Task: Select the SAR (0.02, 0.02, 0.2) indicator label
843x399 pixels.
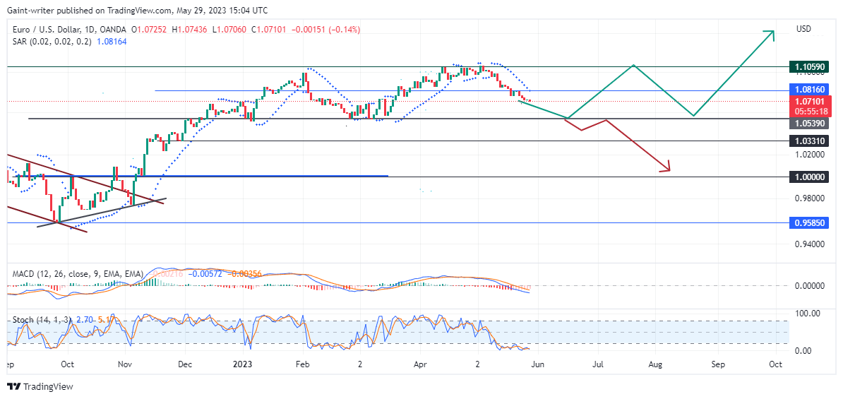Action: click(52, 42)
